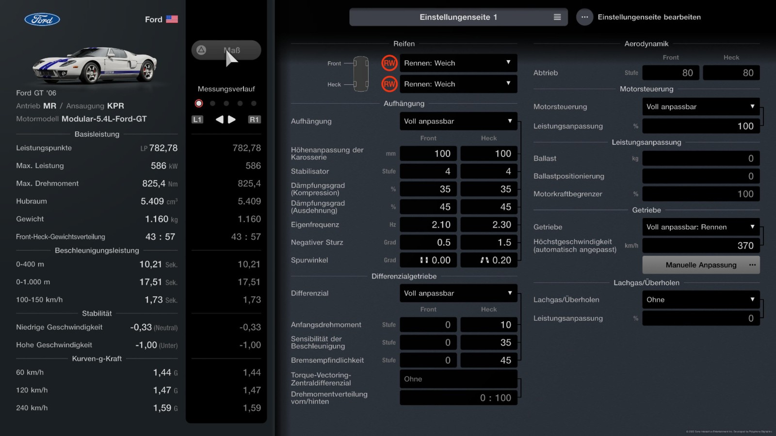The height and width of the screenshot is (436, 776).
Task: Click the front tire RW compound icon
Action: (x=389, y=63)
